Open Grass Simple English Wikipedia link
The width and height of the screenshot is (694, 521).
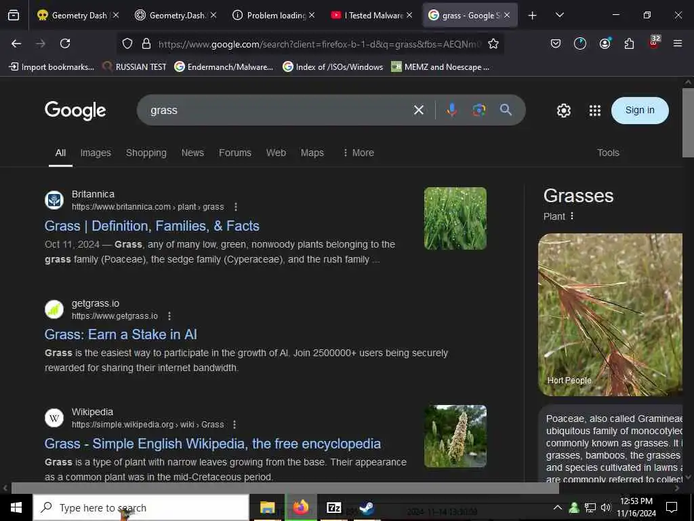coord(212,444)
